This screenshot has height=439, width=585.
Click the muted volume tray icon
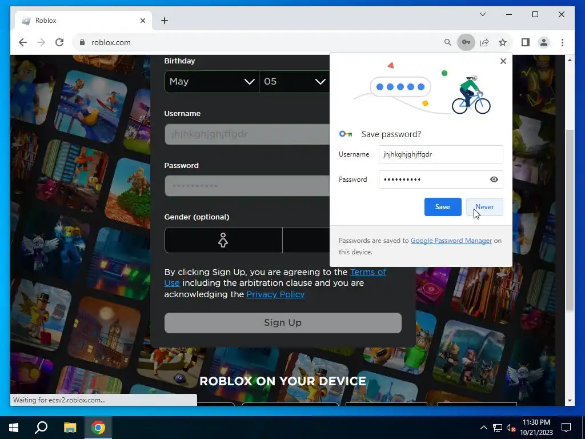point(511,428)
